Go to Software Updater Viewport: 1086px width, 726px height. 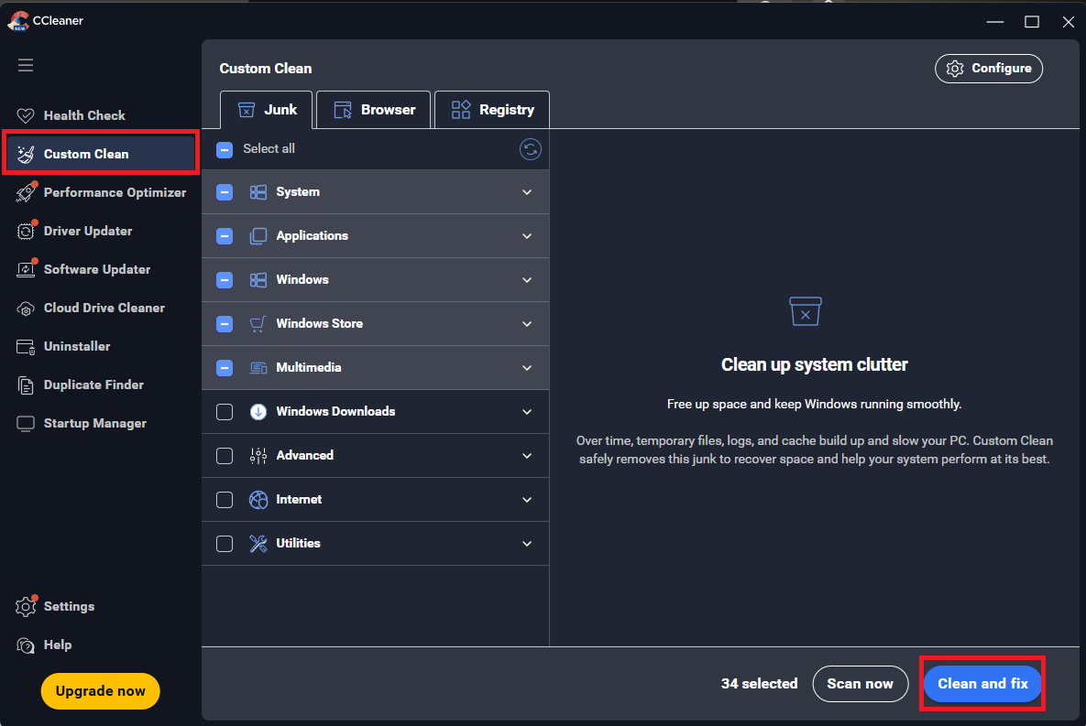coord(101,269)
